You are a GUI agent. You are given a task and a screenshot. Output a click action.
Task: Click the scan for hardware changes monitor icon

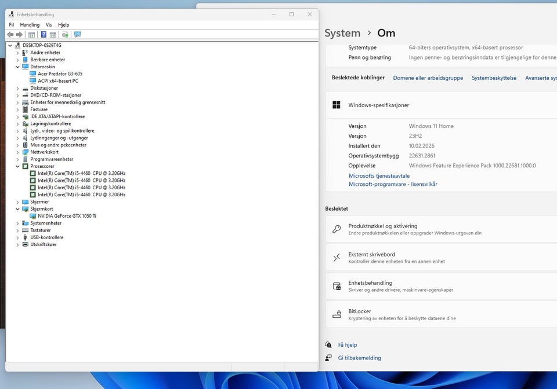click(77, 35)
